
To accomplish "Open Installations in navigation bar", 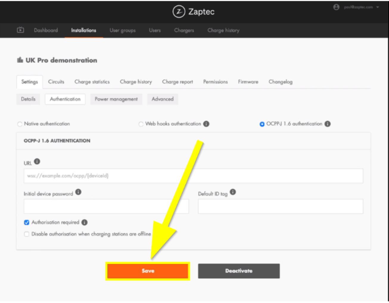I will tap(84, 30).
